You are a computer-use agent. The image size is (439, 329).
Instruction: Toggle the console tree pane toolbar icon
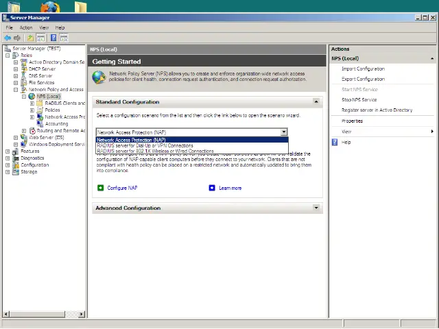click(40, 38)
